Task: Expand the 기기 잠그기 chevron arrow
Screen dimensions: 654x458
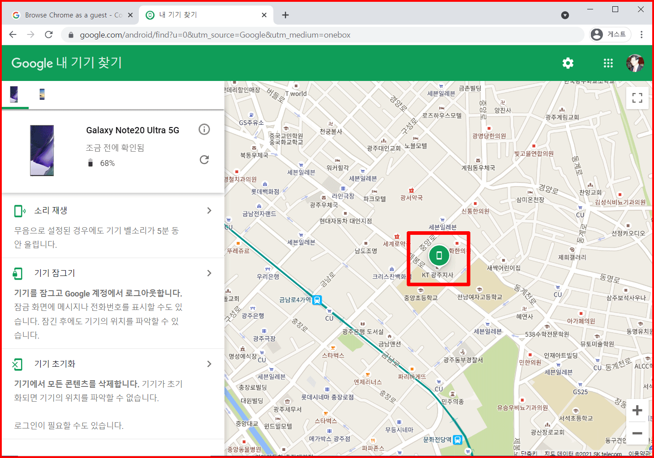Action: pos(209,273)
